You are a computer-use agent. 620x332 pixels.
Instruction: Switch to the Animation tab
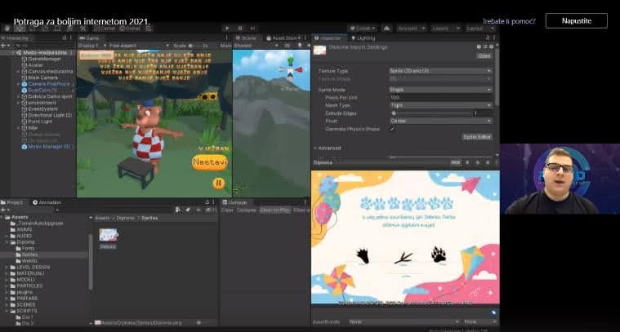[x=47, y=202]
